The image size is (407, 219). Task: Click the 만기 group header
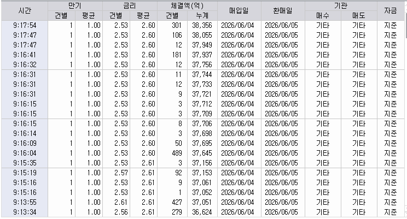[75, 5]
